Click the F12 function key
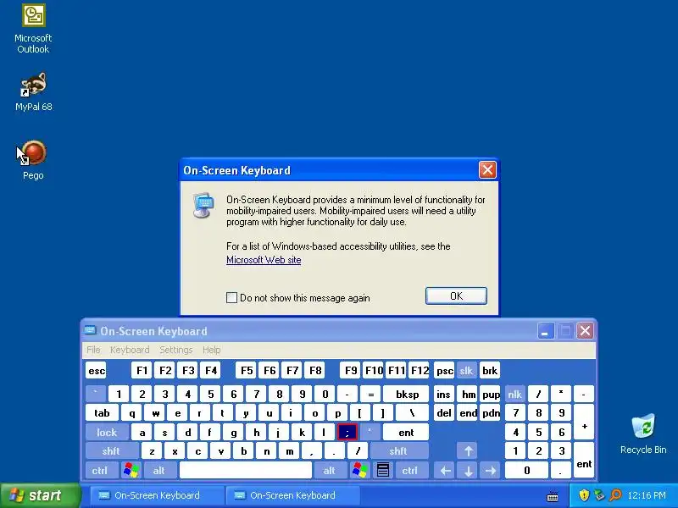678x508 pixels. coord(420,371)
